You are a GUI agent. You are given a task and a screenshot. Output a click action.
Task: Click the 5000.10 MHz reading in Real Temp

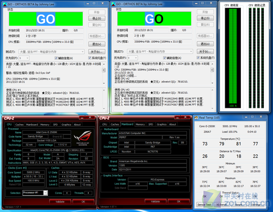click(x=230, y=126)
